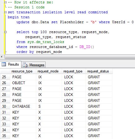Image resolution: width=135 pixels, height=139 pixels.
Task: Select row header 32
Action: 5,118
